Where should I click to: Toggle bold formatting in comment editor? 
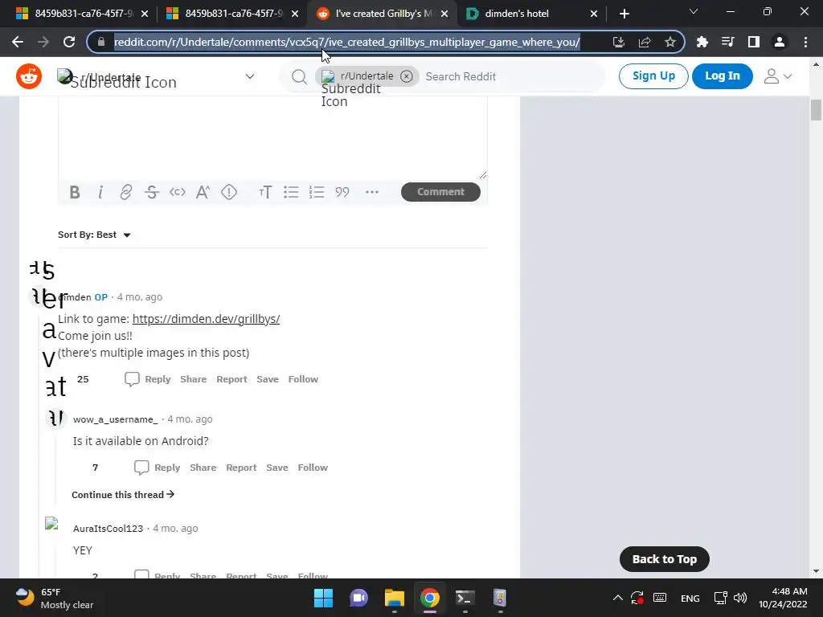75,192
